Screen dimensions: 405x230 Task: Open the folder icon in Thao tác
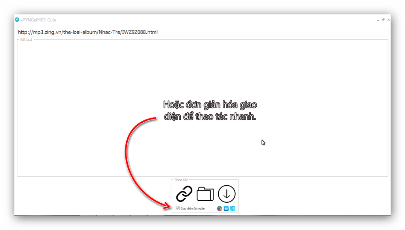205,194
